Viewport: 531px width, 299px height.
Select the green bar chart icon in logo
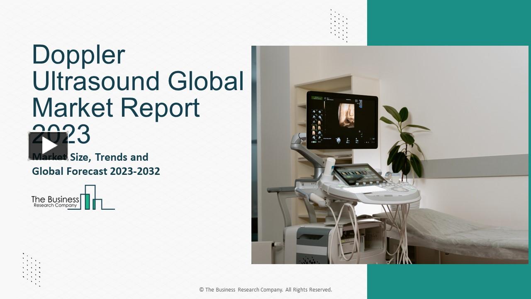91,201
